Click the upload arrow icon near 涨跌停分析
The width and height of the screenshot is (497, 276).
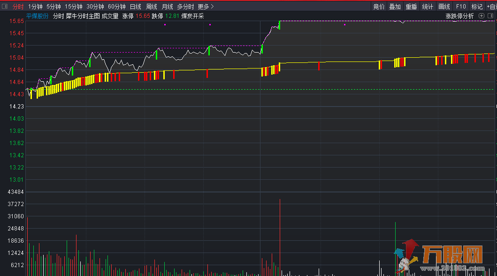(x=482, y=16)
